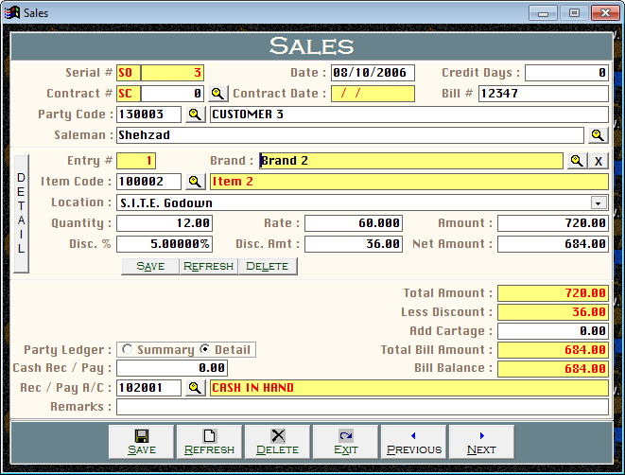Screen dimensions: 625x475
Task: Go to the Next record
Action: [481, 442]
